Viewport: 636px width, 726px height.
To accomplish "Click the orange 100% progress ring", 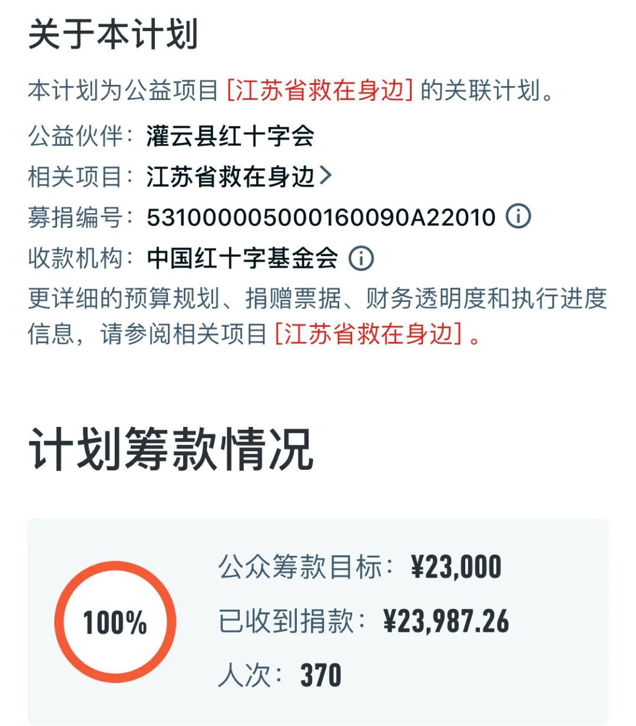I will [115, 622].
